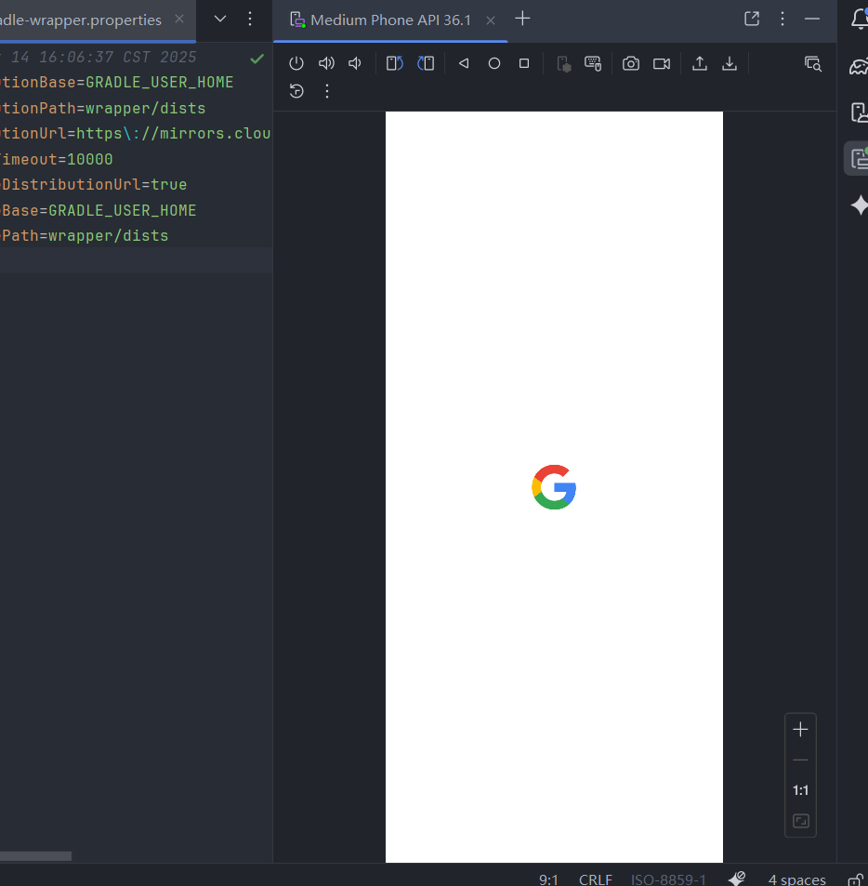The image size is (868, 886).
Task: Take an emulator screenshot
Action: point(631,63)
